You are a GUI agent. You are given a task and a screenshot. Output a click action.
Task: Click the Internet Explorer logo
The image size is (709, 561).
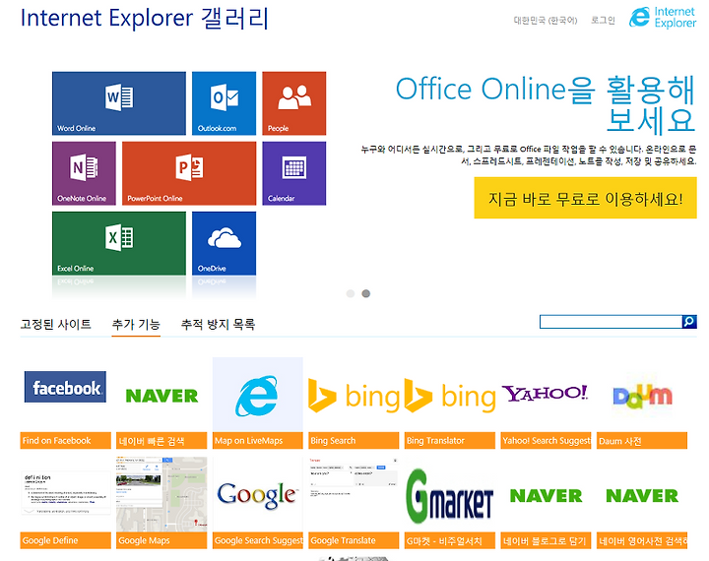pos(663,18)
